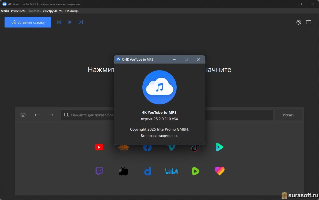Maximize the main application window

click(300, 4)
